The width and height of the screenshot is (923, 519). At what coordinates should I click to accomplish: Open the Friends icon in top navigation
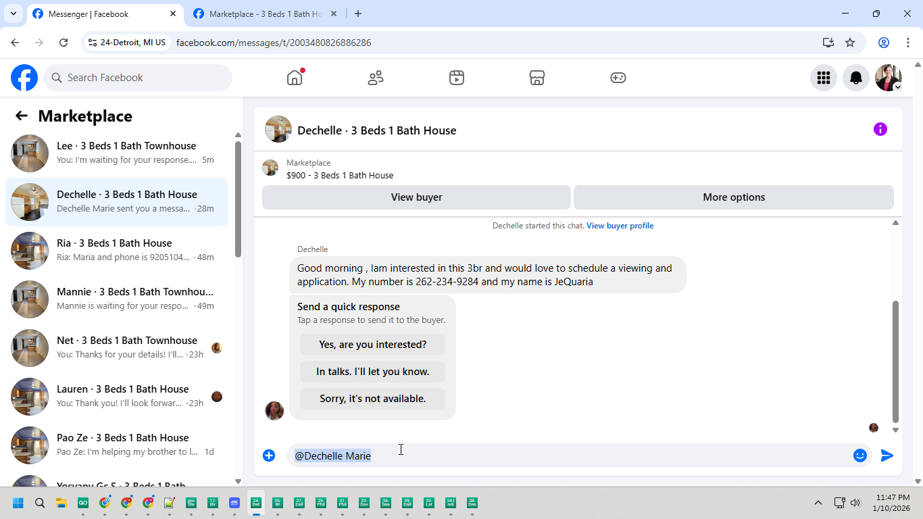click(x=376, y=78)
